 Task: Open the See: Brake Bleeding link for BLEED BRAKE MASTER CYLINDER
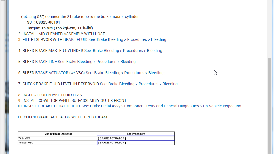[x=123, y=51]
